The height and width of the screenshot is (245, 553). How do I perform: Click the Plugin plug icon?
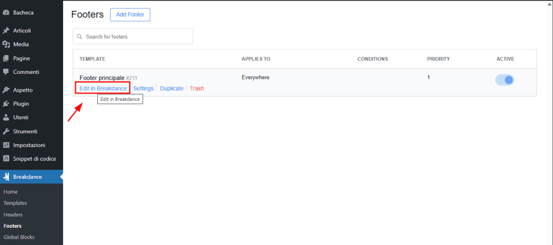pyautogui.click(x=5, y=104)
